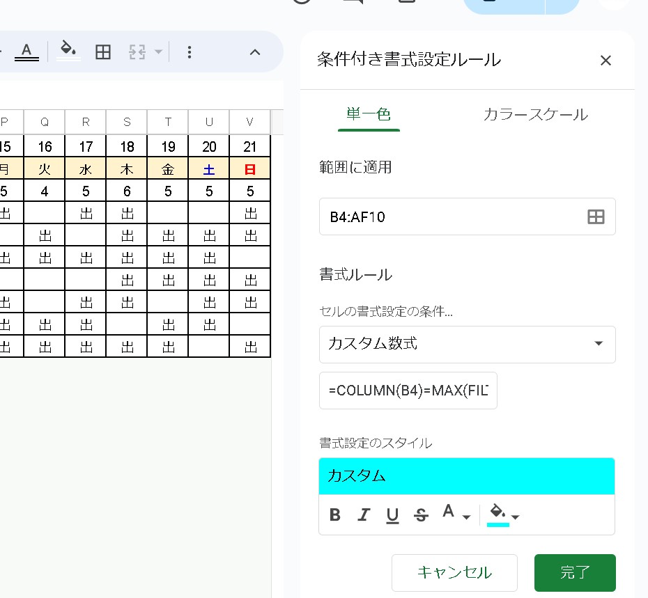The width and height of the screenshot is (648, 598).
Task: Open the fill color tool in toolbar
Action: (68, 52)
